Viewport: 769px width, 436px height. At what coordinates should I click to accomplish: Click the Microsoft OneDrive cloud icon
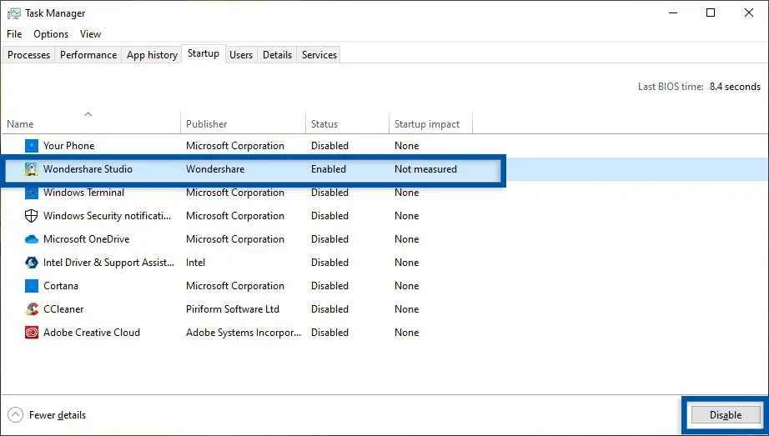(32, 239)
